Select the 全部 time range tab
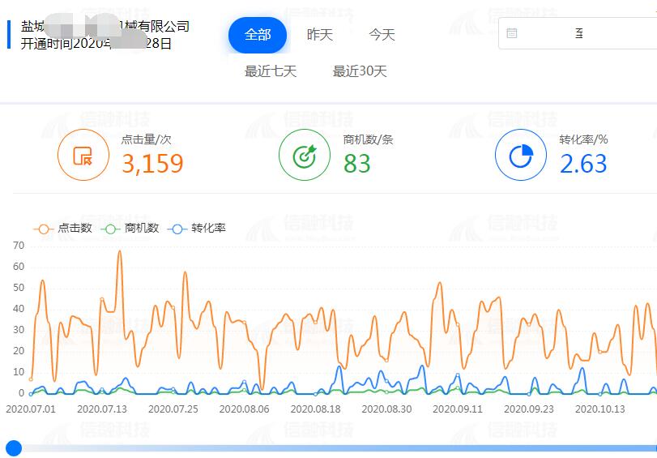This screenshot has width=657, height=458. (x=258, y=35)
